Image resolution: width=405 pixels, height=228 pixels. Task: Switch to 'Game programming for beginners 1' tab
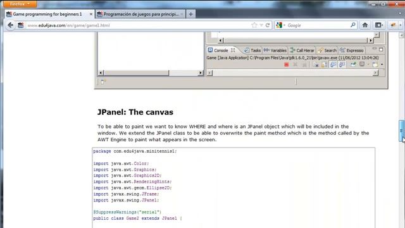click(47, 14)
